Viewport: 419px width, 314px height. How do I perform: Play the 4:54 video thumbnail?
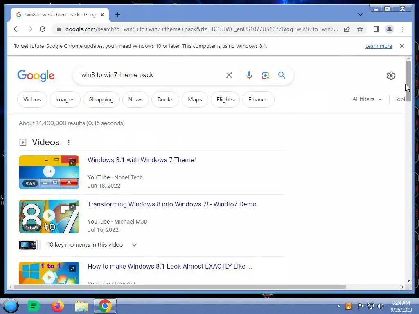pyautogui.click(x=49, y=172)
